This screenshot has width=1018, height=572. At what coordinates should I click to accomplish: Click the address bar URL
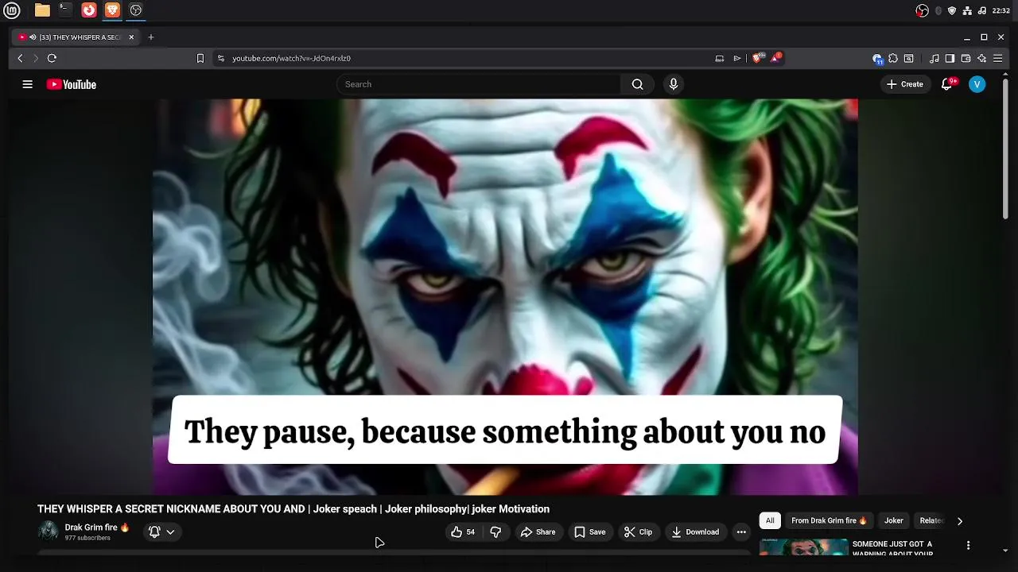[x=291, y=58]
